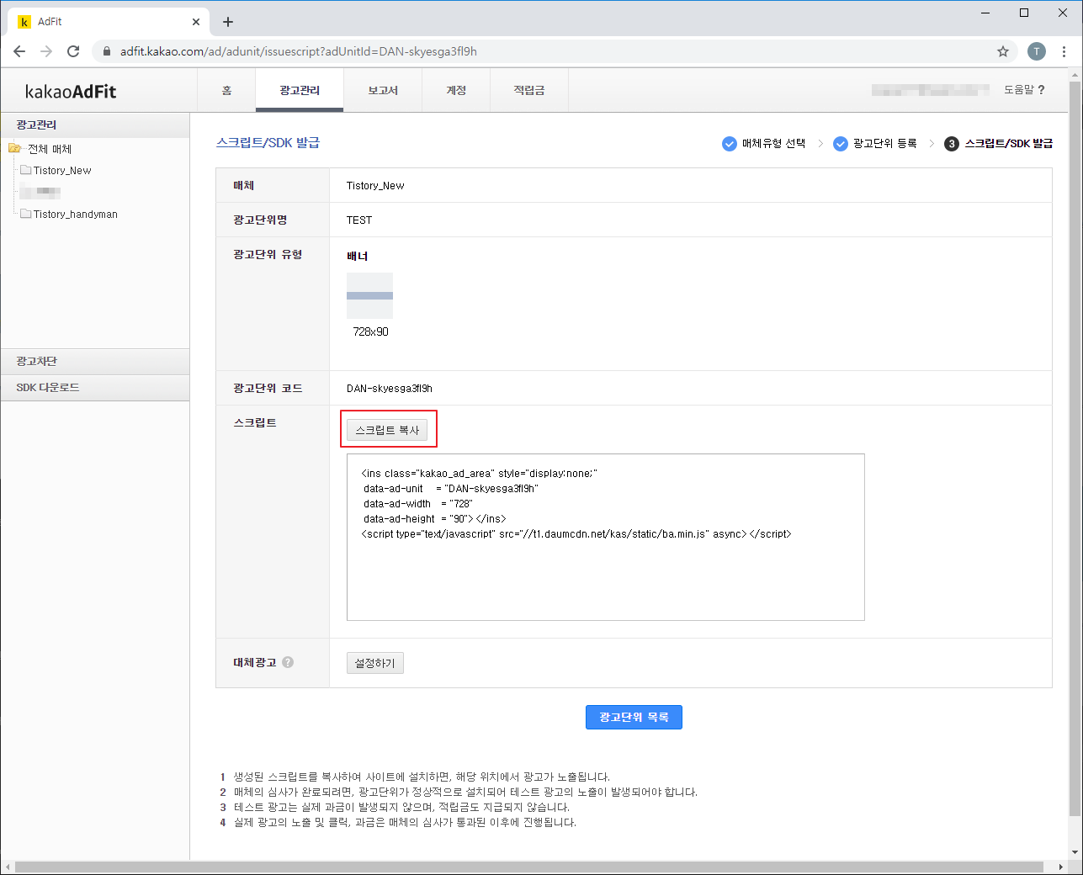Screen dimensions: 1083x875
Task: Click the 스크립트 복사 button
Action: pos(387,430)
